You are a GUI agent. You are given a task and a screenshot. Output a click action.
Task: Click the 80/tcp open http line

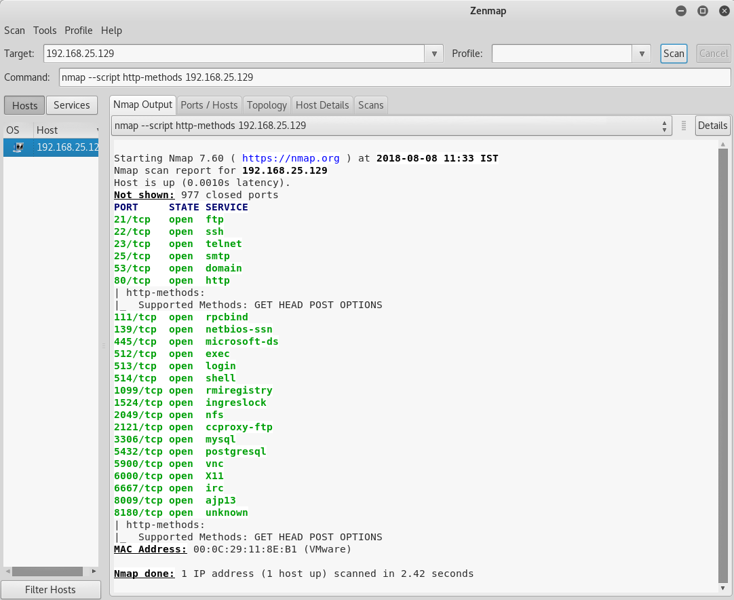[172, 280]
